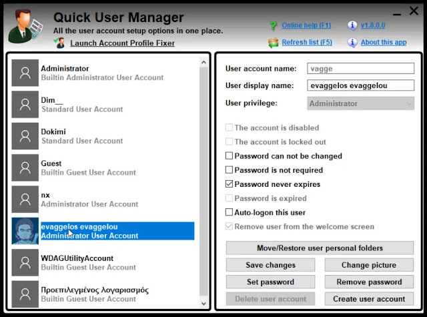This screenshot has height=317, width=427.
Task: Select Guest Builtin Guest User Account
Action: [103, 168]
